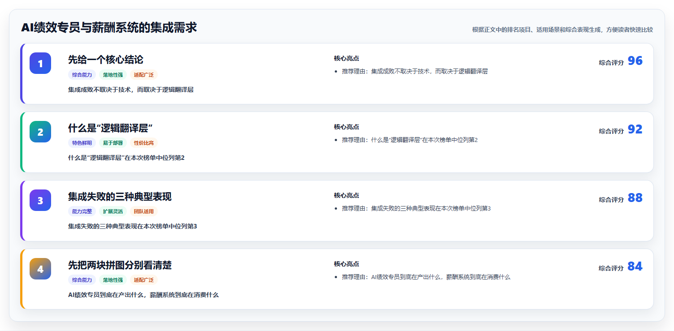
Task: Click the 综合能力 tag in the rank 1 card
Action: coord(82,75)
